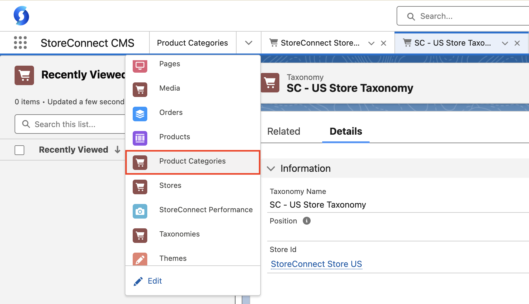The height and width of the screenshot is (304, 529).
Task: Click the Taxonomy record cart icon
Action: [270, 83]
